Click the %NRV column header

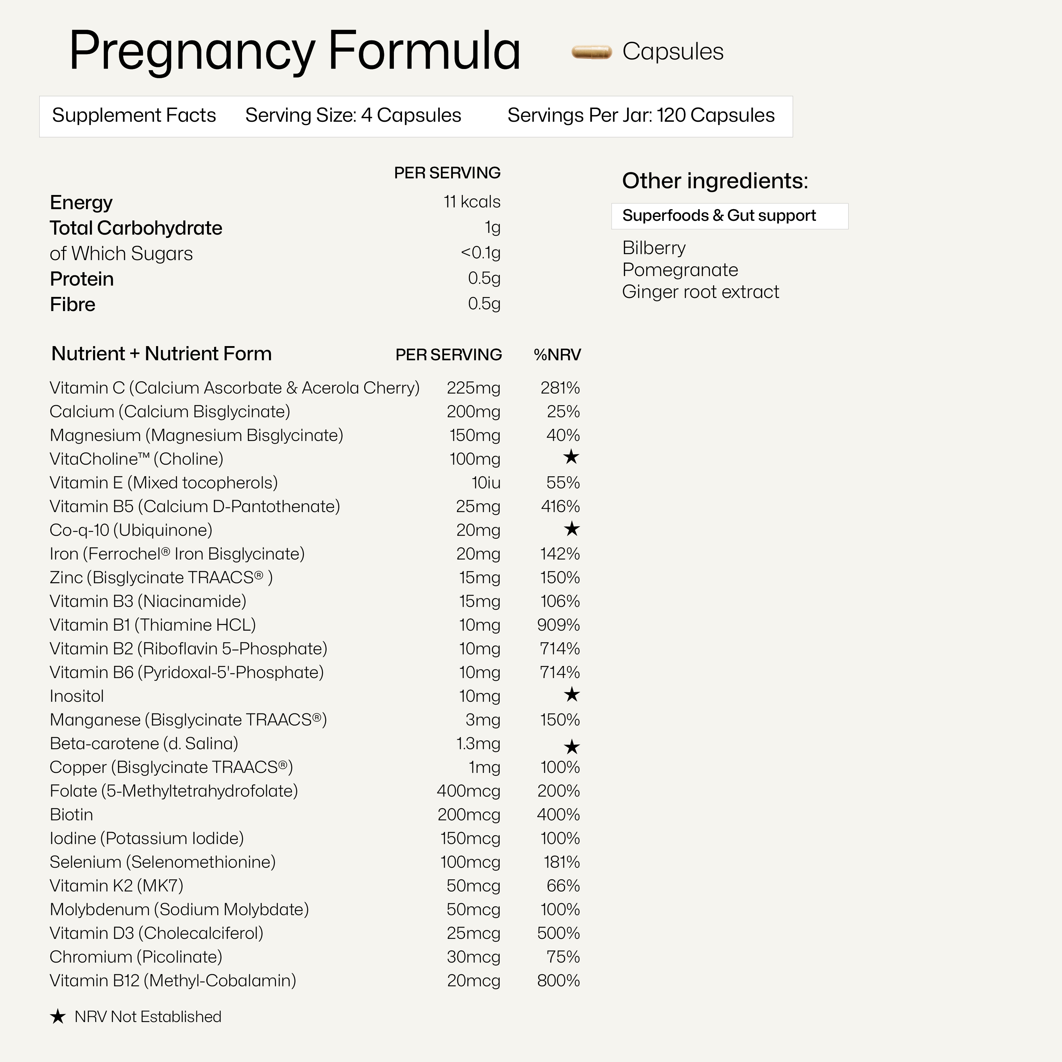(x=557, y=355)
